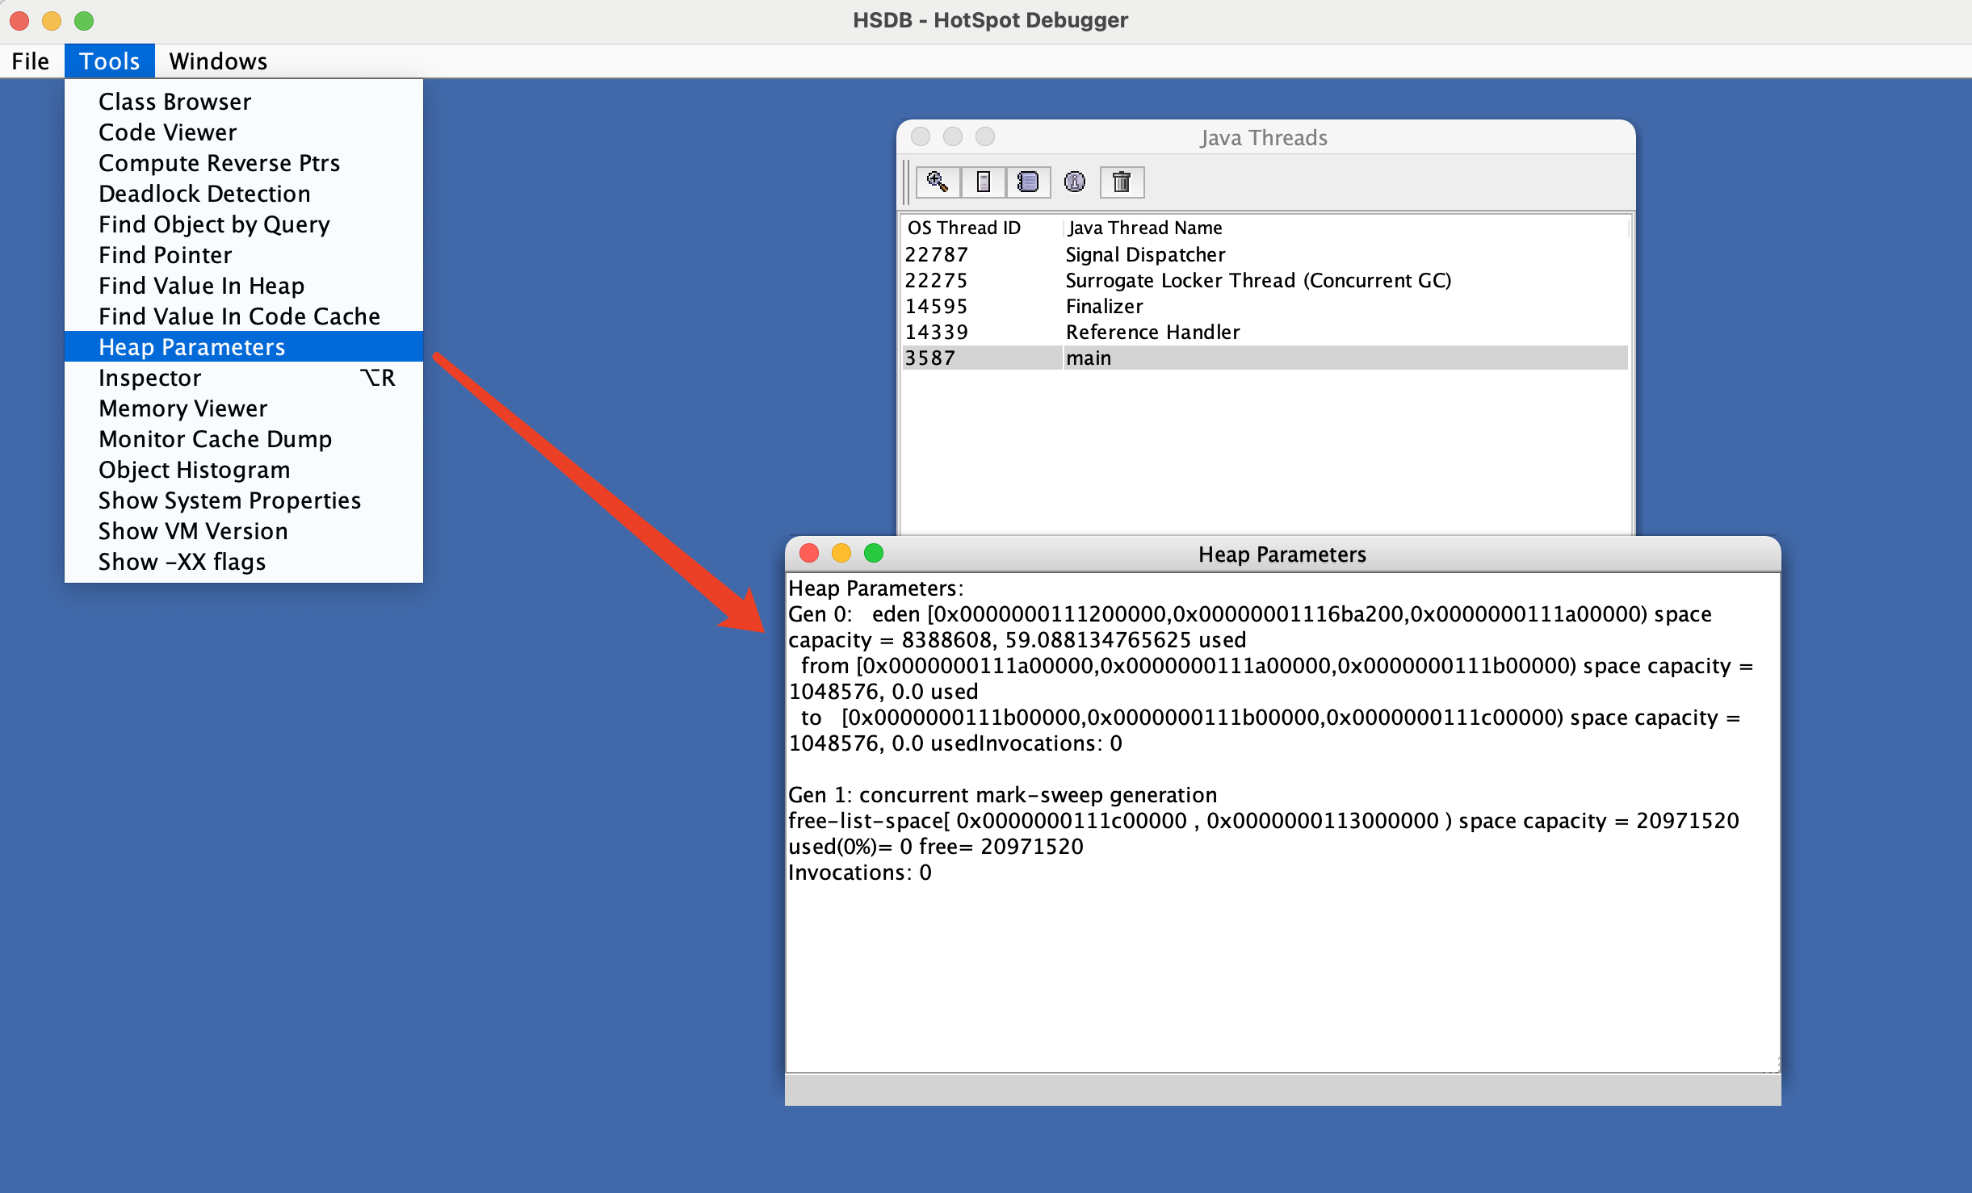Choose Show VM Version

[x=193, y=531]
